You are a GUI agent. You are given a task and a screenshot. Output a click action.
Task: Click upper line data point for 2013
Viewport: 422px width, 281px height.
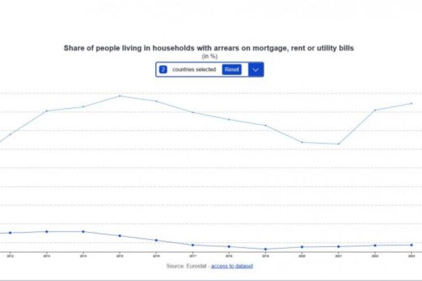click(46, 111)
